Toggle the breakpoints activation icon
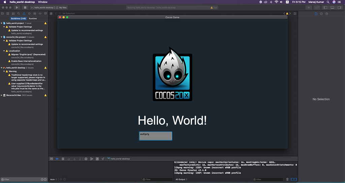Image resolution: width=345 pixels, height=183 pixels. click(x=57, y=159)
